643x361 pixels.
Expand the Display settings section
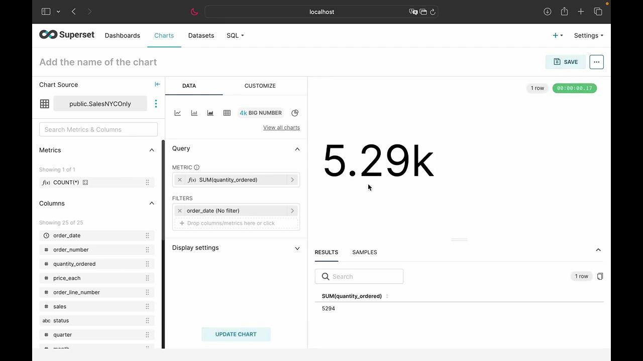point(297,248)
